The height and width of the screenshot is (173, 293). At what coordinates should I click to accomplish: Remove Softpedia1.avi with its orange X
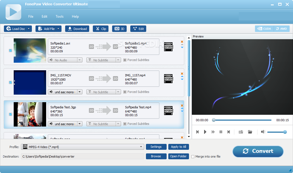pos(182,42)
